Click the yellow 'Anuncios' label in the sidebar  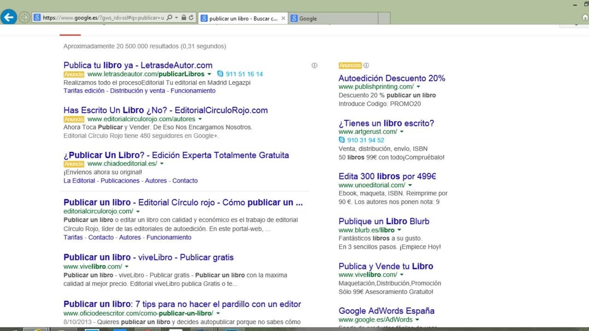(350, 65)
